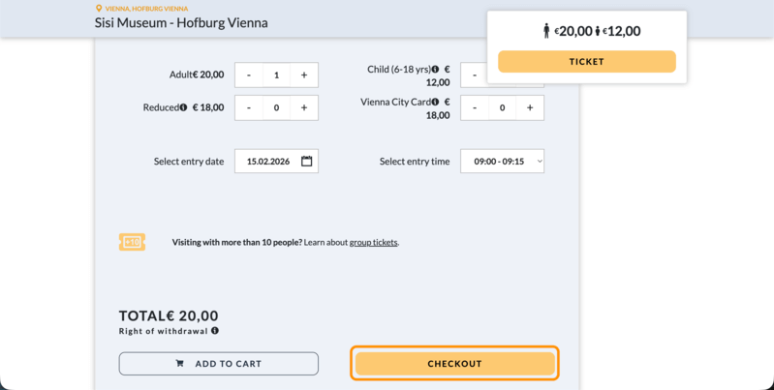Expand the entry time dropdown
The width and height of the screenshot is (774, 390).
502,162
